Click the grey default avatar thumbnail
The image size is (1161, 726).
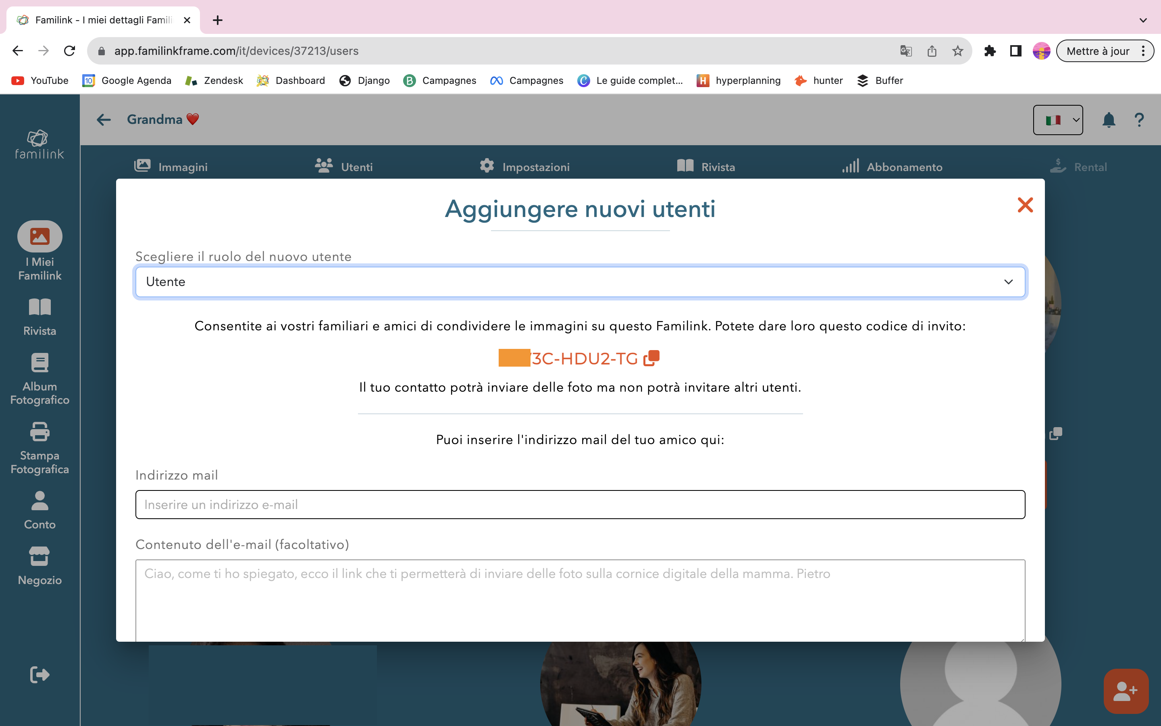coord(980,684)
